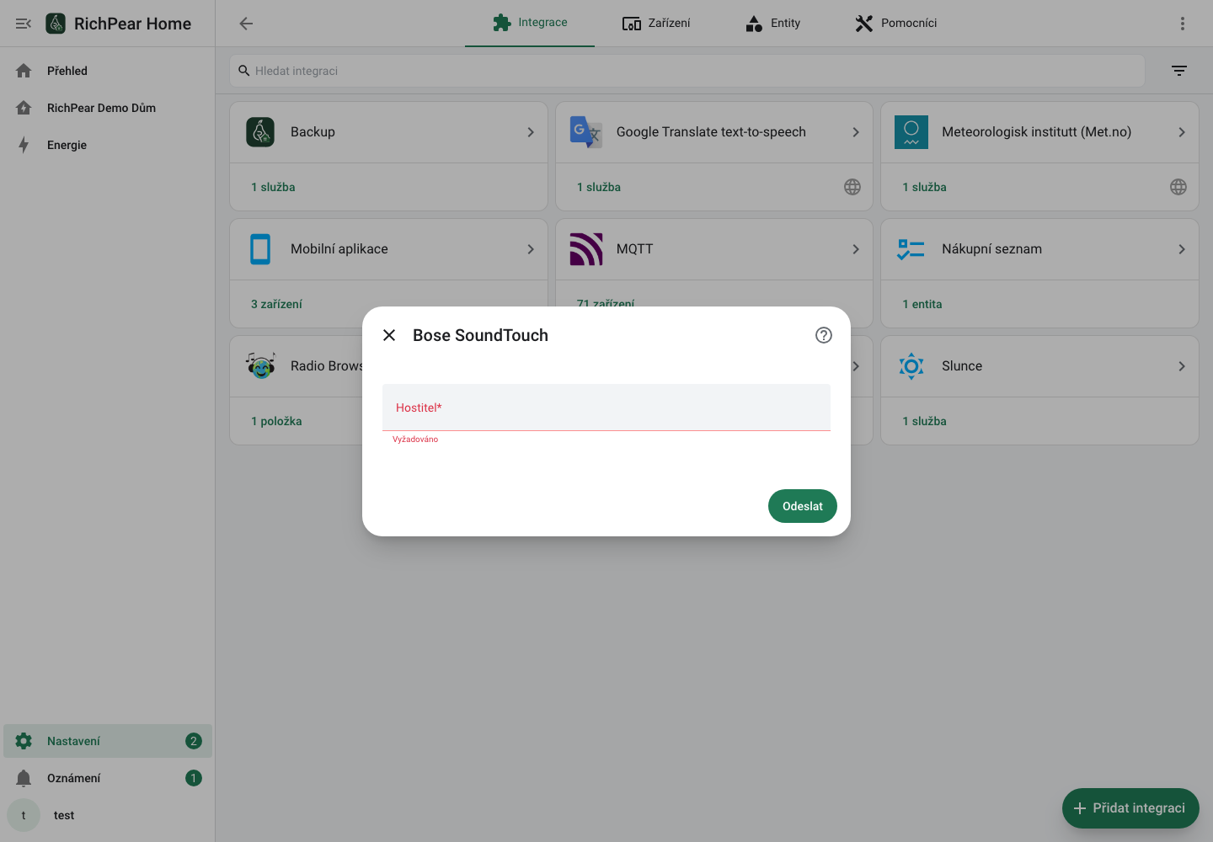Open the 1 položka link under Radio Browser

pyautogui.click(x=276, y=421)
